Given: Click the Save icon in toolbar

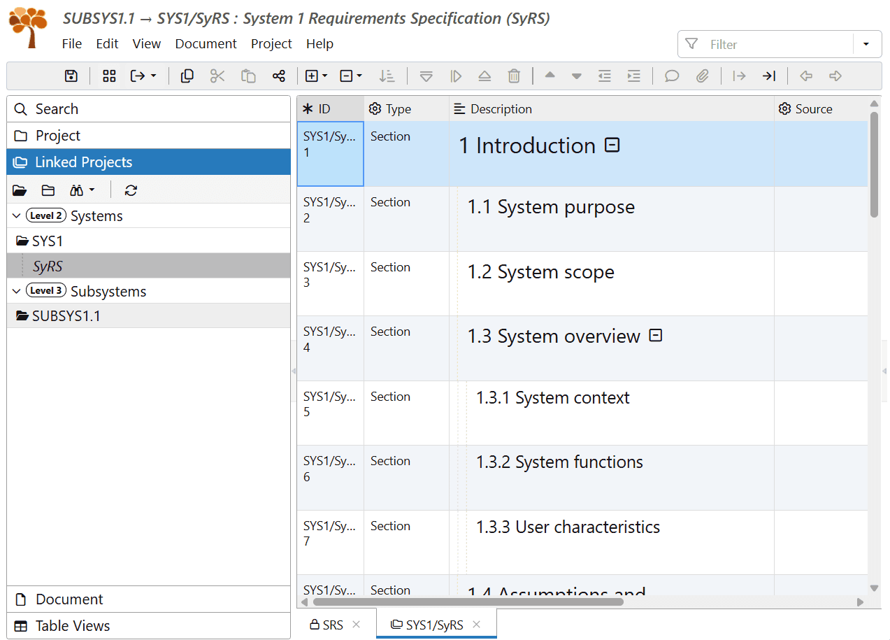Looking at the screenshot, I should pos(71,76).
